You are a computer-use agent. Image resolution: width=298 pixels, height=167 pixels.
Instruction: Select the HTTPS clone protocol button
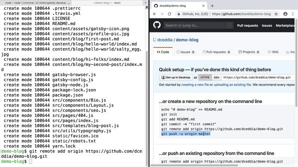[205, 77]
